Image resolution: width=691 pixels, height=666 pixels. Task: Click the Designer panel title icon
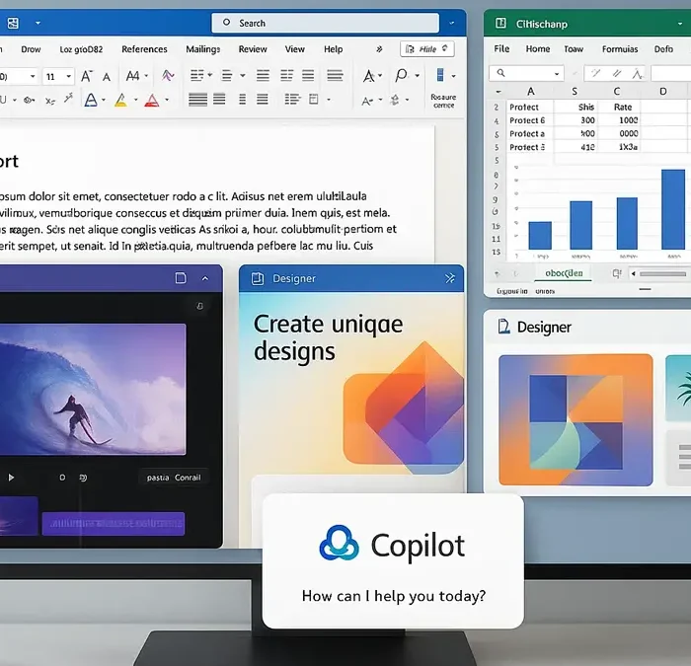pyautogui.click(x=258, y=278)
